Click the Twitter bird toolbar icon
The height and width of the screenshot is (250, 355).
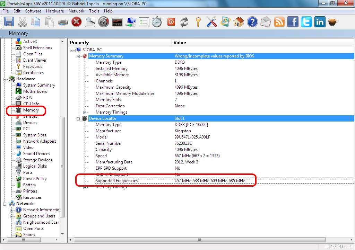point(306,22)
